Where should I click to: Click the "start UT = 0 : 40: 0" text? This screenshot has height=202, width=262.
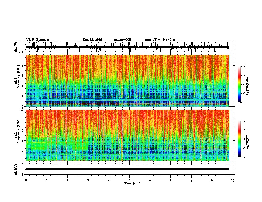click(x=160, y=40)
